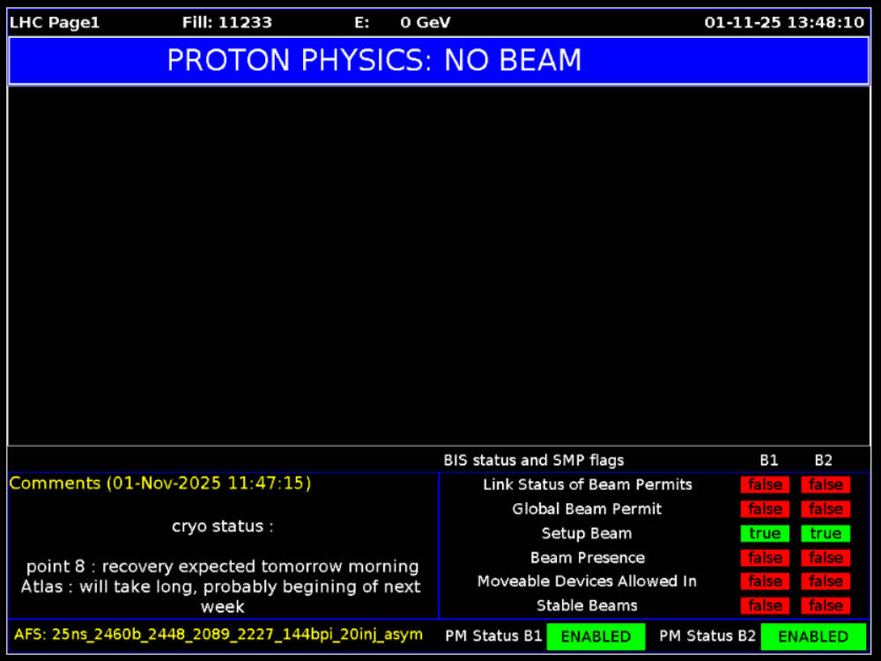Select the B2 Global Beam Permit false indicator

coord(825,509)
